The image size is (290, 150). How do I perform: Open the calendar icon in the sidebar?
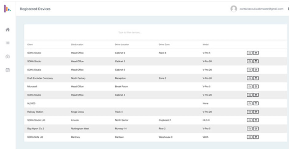[x=7, y=70]
